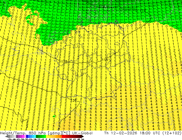
Task: Click the '120' contour label on the map
Action: [73, 100]
